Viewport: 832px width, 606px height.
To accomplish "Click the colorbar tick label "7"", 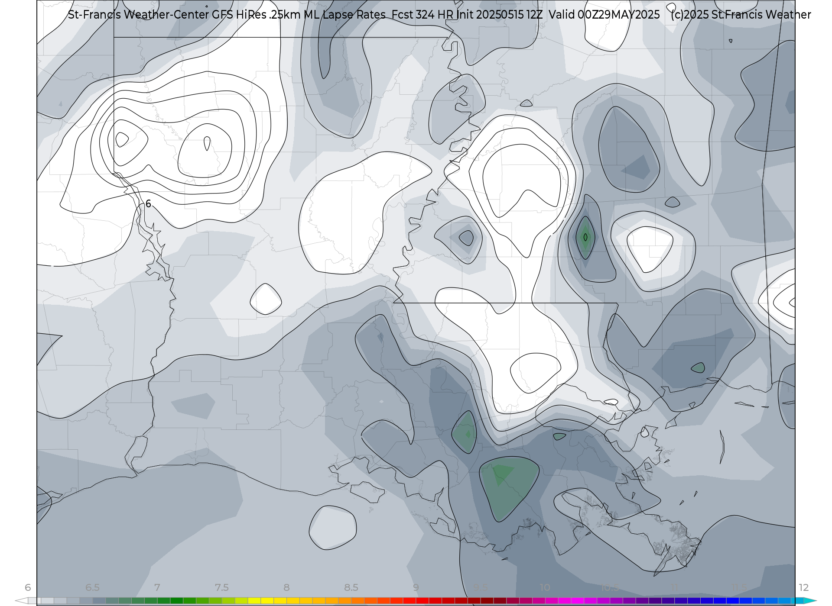I will [157, 587].
